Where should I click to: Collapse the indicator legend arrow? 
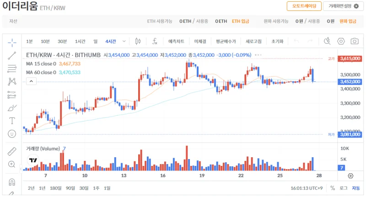31,81
